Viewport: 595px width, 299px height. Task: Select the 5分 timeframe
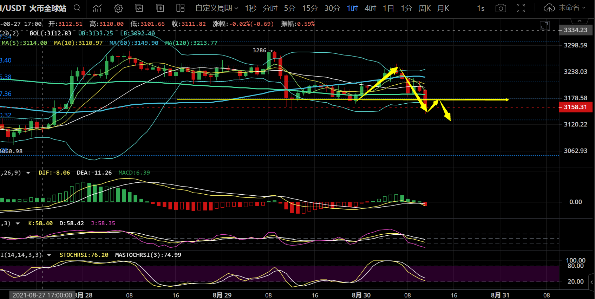click(290, 8)
